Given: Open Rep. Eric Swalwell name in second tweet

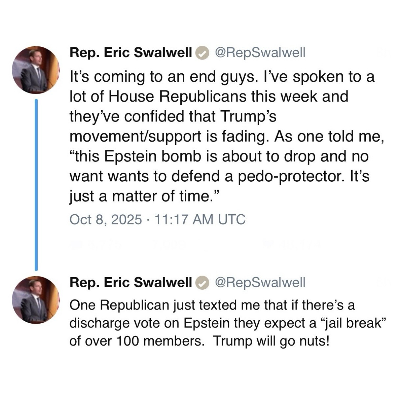Looking at the screenshot, I should click(x=131, y=282).
